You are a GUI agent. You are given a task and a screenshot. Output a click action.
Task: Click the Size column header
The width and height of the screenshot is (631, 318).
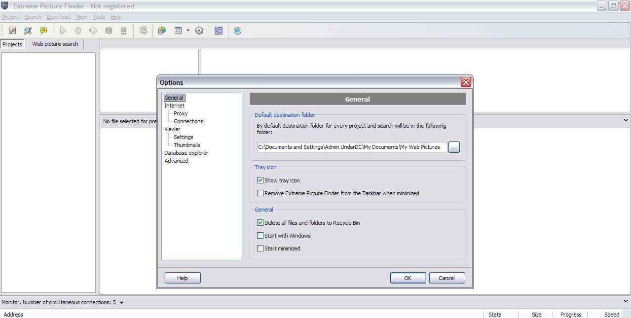pos(535,315)
